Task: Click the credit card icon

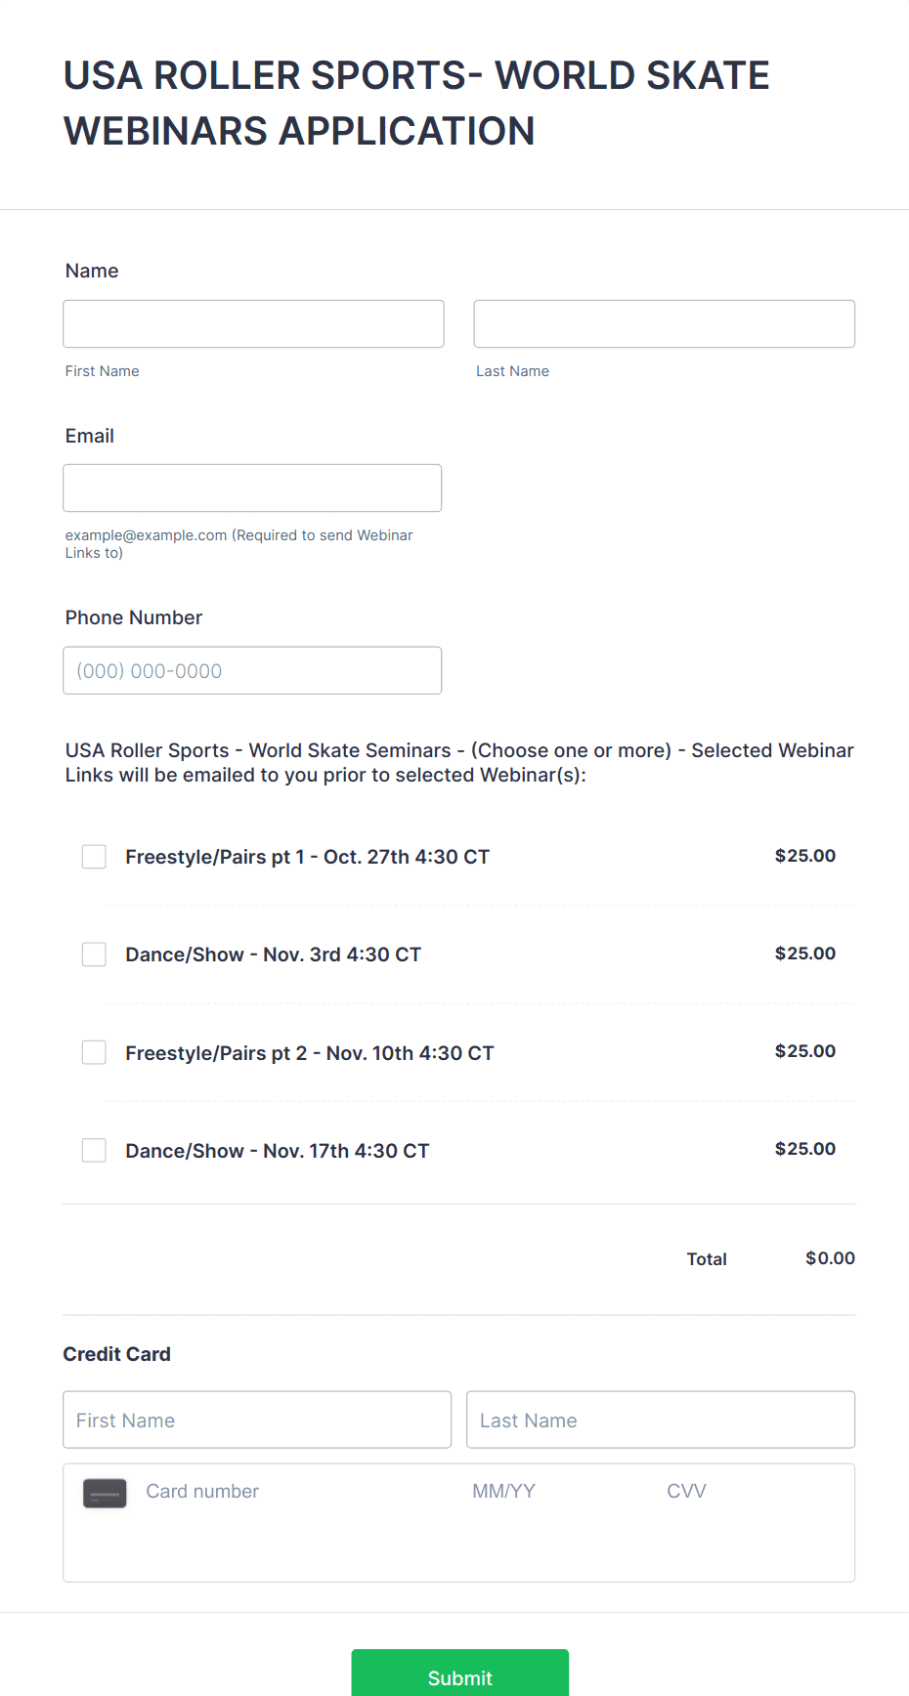Action: tap(105, 1493)
